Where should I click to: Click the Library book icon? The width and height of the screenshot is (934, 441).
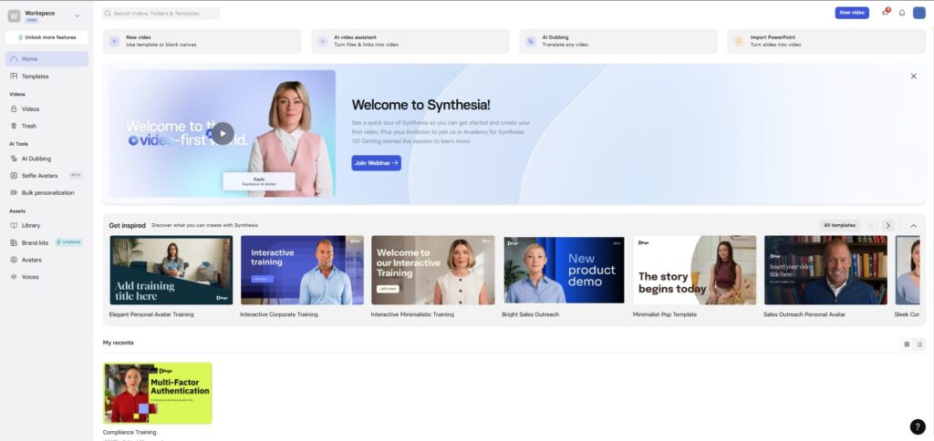(x=14, y=226)
